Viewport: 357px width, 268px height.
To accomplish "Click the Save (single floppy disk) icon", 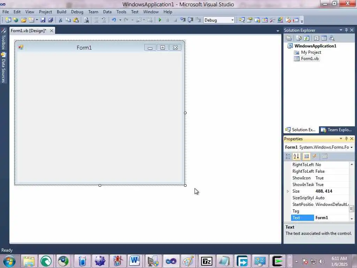I will (x=43, y=20).
